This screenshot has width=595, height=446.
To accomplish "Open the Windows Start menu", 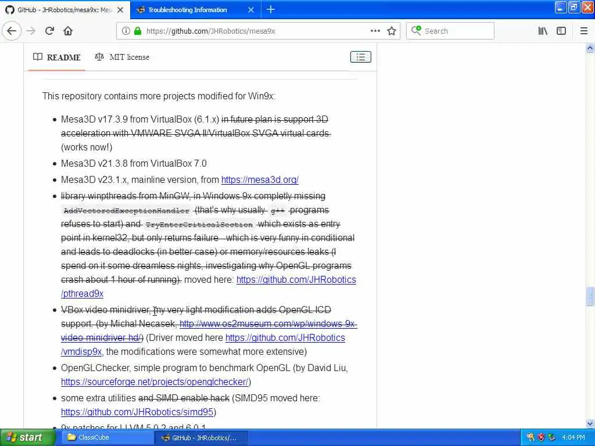I will 27,438.
